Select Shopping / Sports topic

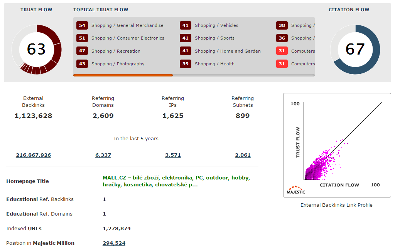click(214, 38)
